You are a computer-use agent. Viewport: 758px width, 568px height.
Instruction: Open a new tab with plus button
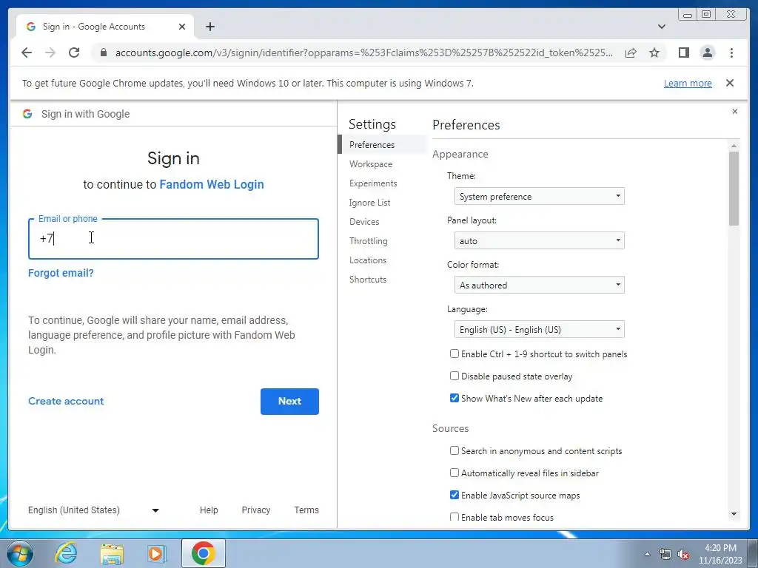click(x=209, y=27)
